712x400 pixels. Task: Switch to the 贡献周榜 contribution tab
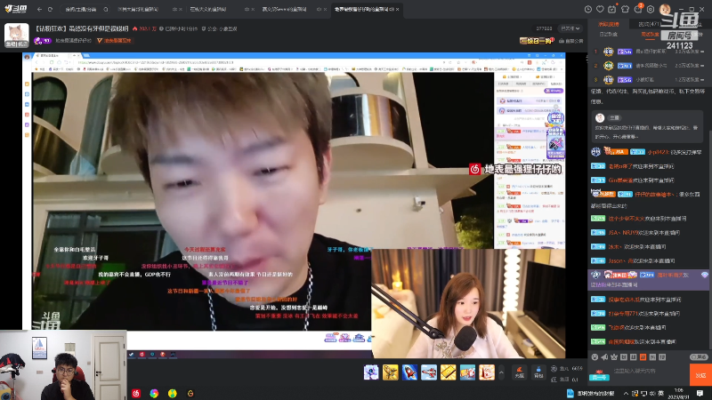609,24
